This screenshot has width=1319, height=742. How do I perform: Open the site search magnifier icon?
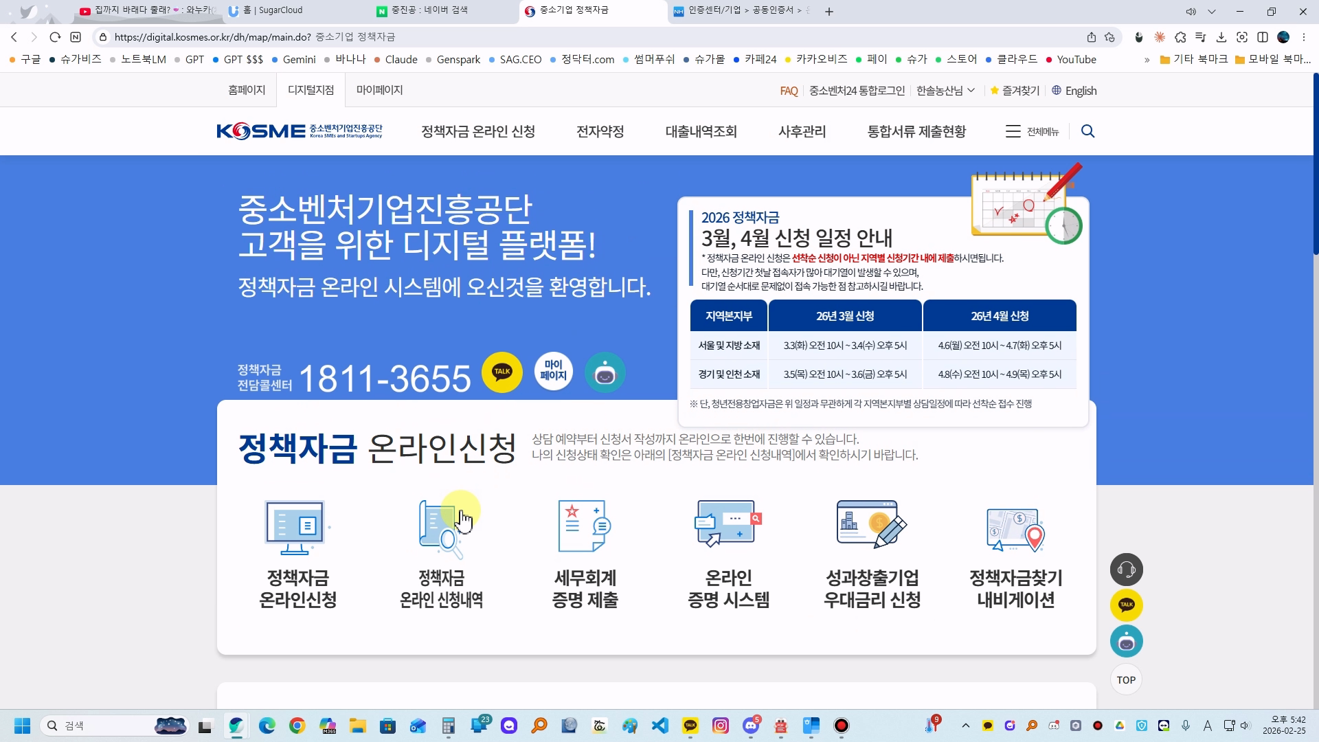pyautogui.click(x=1087, y=131)
